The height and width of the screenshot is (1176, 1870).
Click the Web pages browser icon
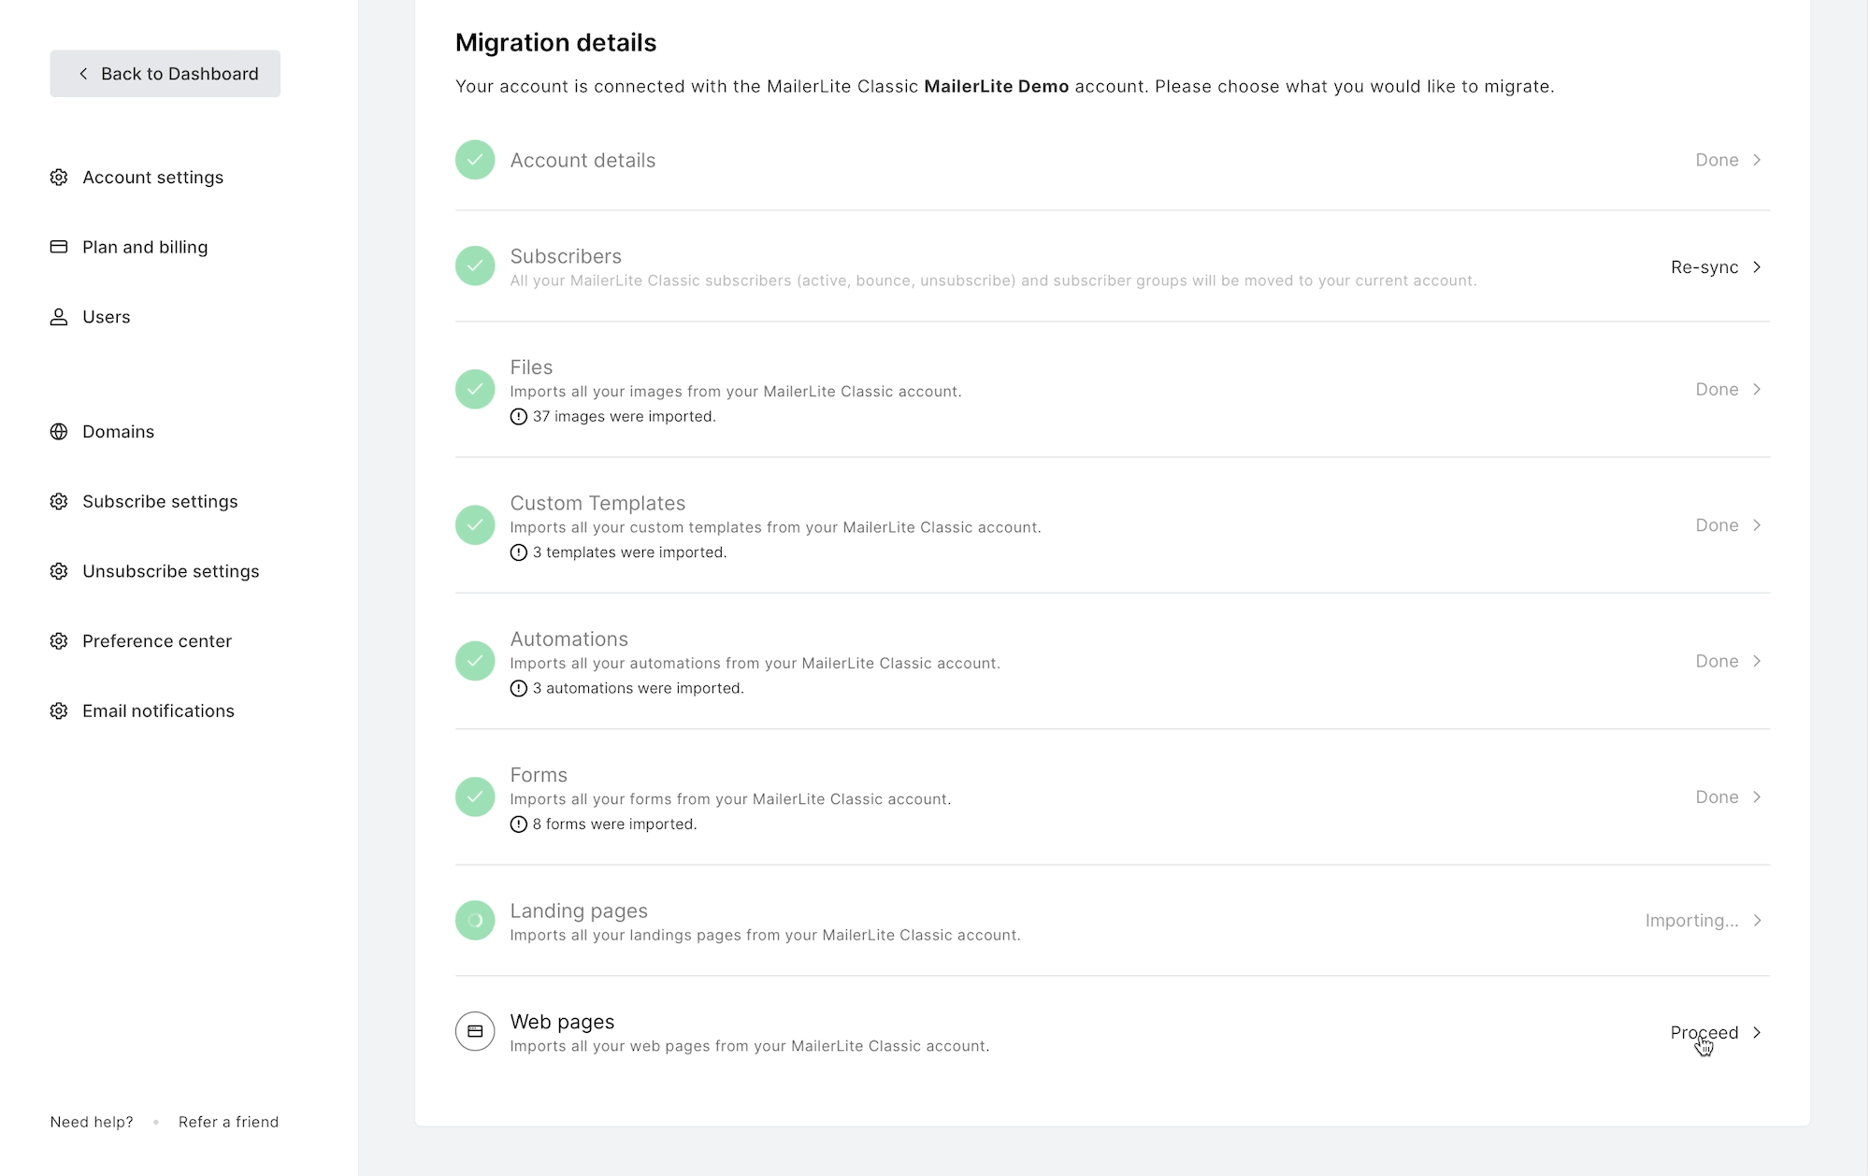coord(475,1031)
